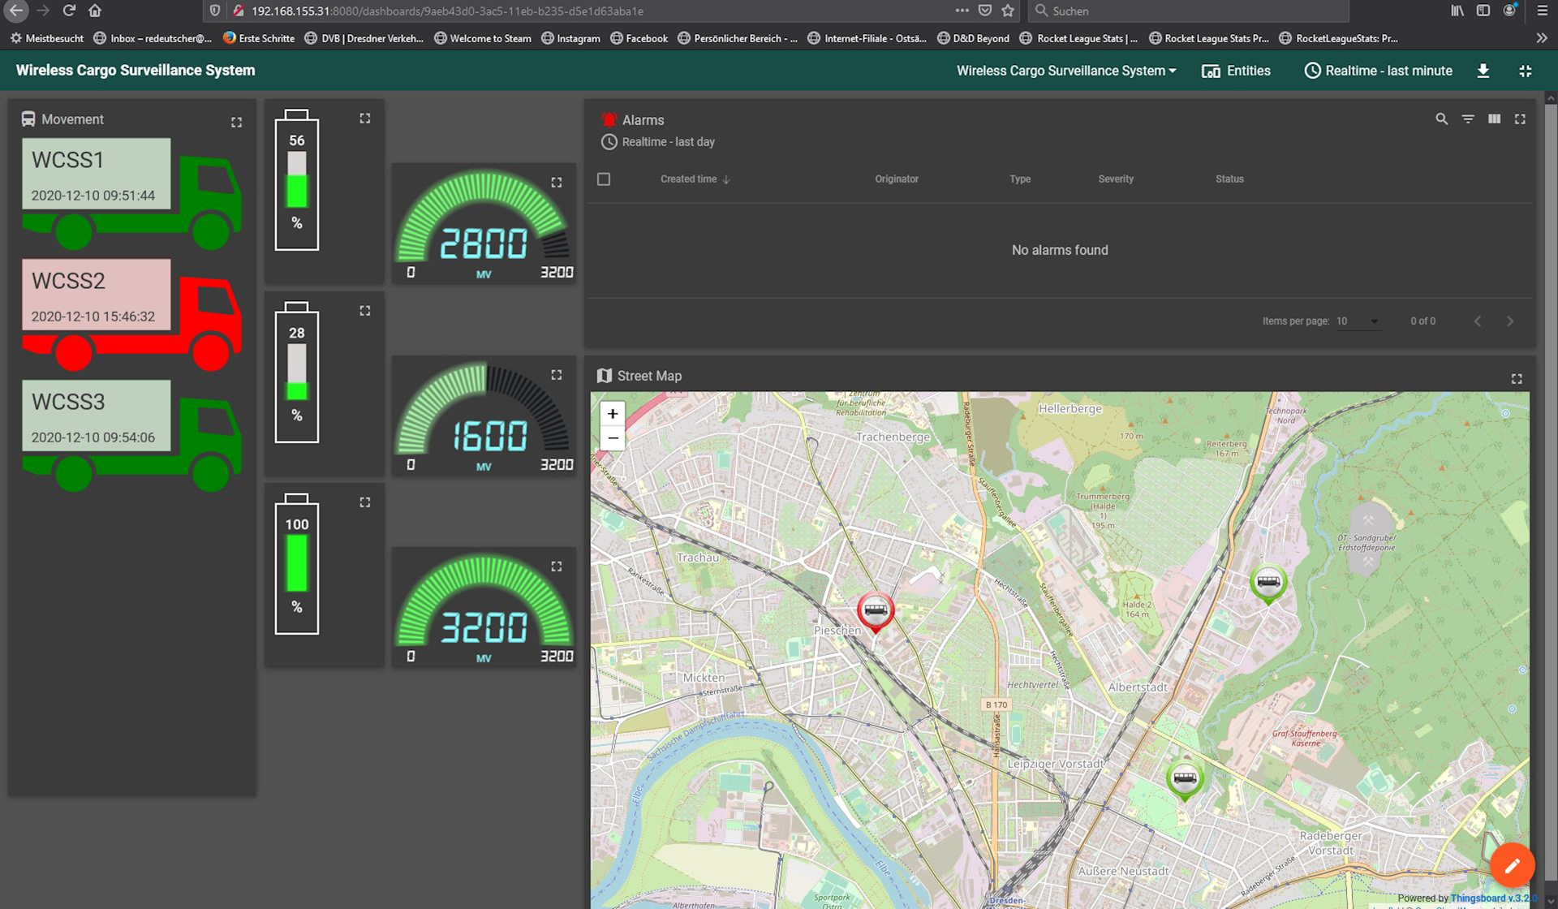This screenshot has height=909, width=1558.
Task: Open the Alarms filter icon
Action: point(1468,119)
